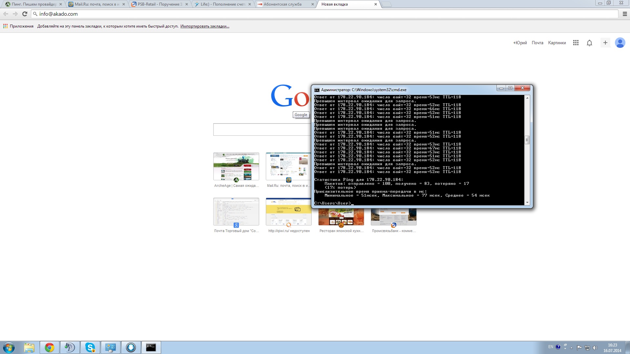
Task: Click the Chrome reload page icon
Action: click(25, 14)
